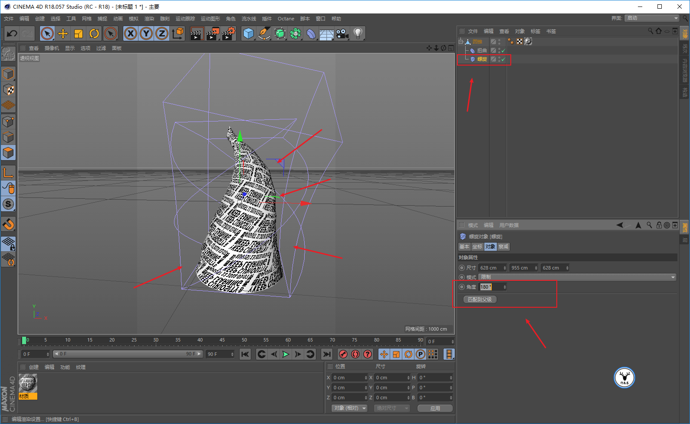Viewport: 690px width, 424px height.
Task: Open the Octane menu
Action: pyautogui.click(x=286, y=19)
